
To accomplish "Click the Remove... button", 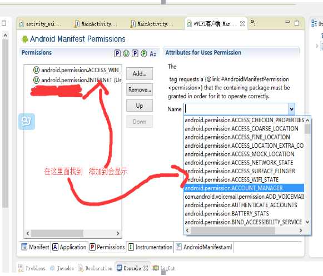I will (140, 89).
